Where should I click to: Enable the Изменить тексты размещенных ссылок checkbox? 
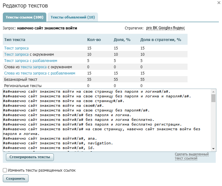pyautogui.click(x=5, y=170)
